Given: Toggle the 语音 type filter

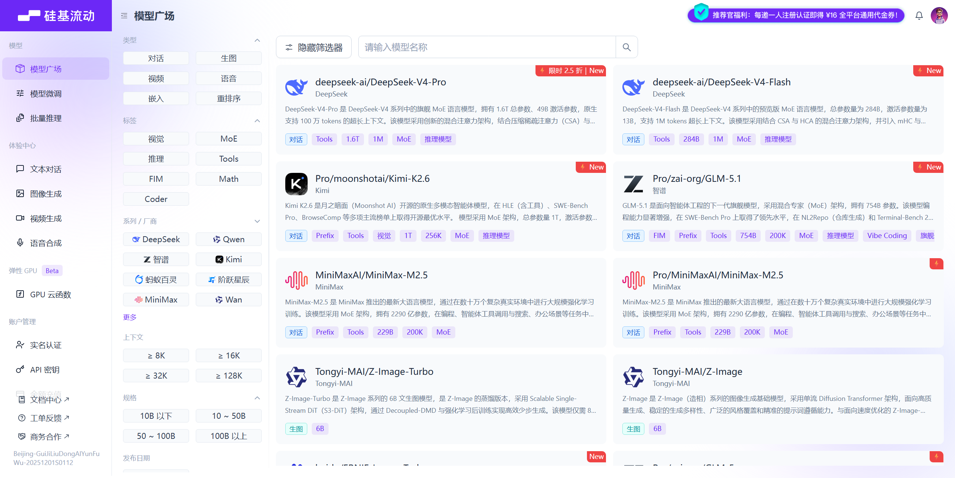Looking at the screenshot, I should click(229, 78).
